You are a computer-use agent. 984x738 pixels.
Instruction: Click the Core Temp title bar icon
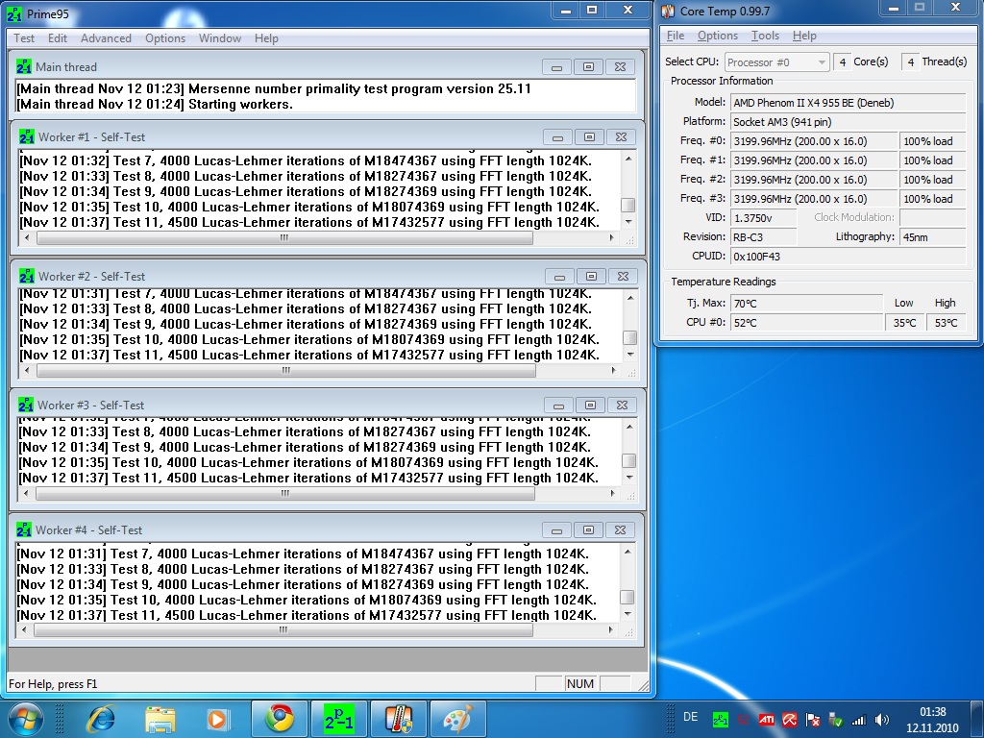(669, 12)
